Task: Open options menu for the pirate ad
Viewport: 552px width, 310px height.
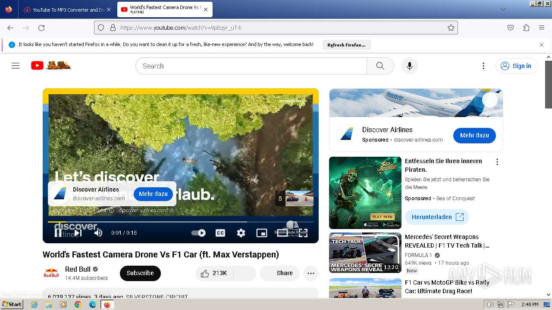Action: [497, 162]
